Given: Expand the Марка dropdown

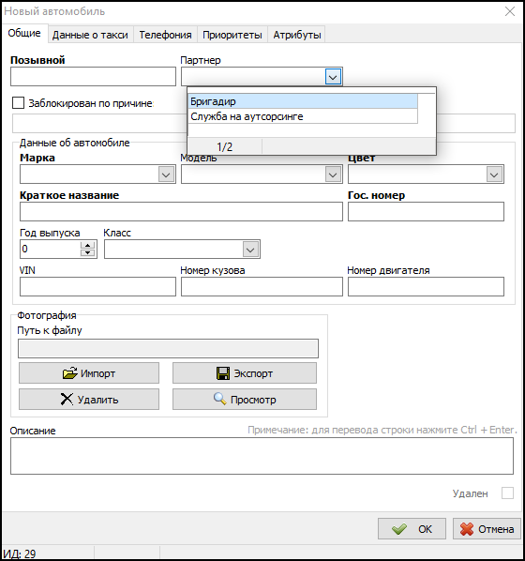Looking at the screenshot, I should click(x=166, y=174).
